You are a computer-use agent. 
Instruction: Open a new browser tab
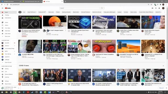pos(65,2)
